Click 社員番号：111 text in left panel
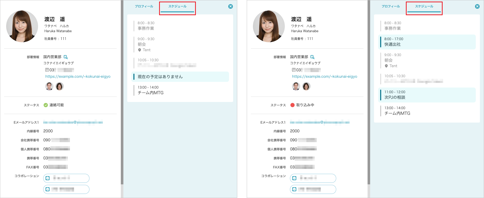This screenshot has width=484, height=198. click(x=55, y=39)
